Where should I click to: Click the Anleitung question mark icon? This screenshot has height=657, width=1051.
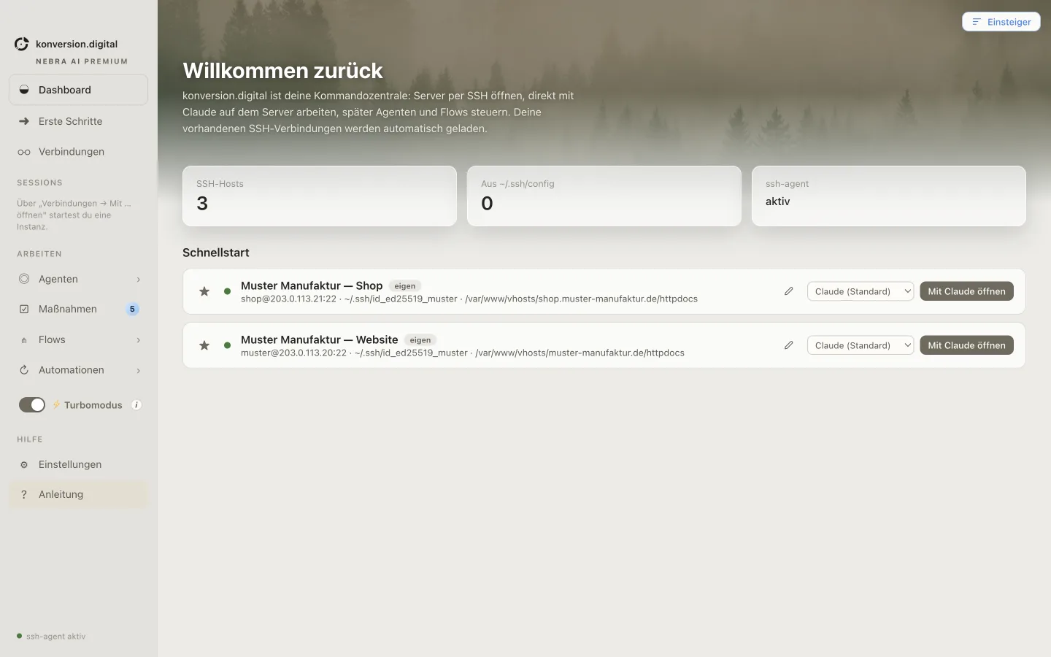tap(24, 494)
